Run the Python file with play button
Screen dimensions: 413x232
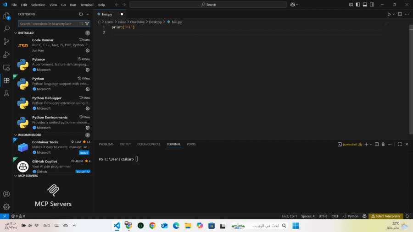[x=389, y=14]
